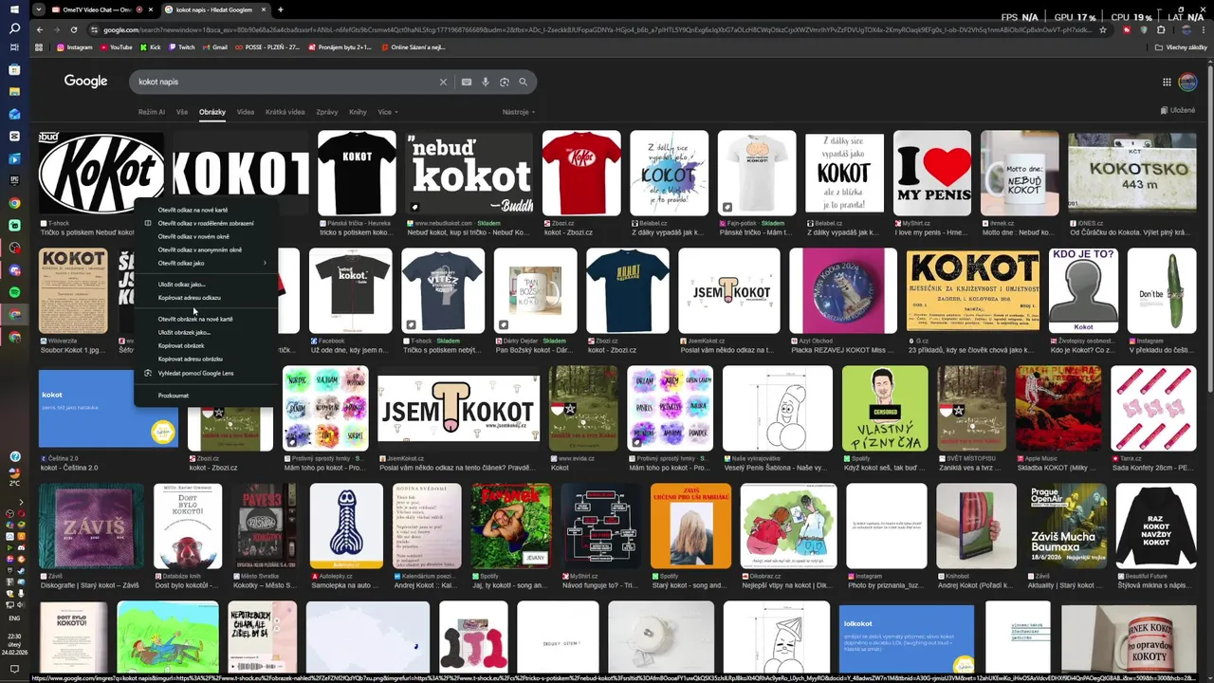Choose Otevřít odkaz v rozděleném zobrazení

[205, 223]
